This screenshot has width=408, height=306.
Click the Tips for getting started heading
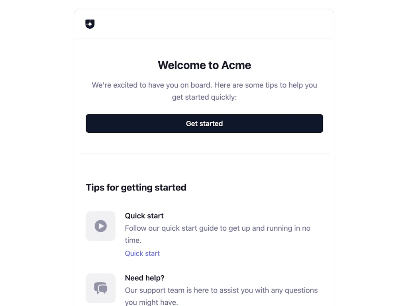point(136,187)
